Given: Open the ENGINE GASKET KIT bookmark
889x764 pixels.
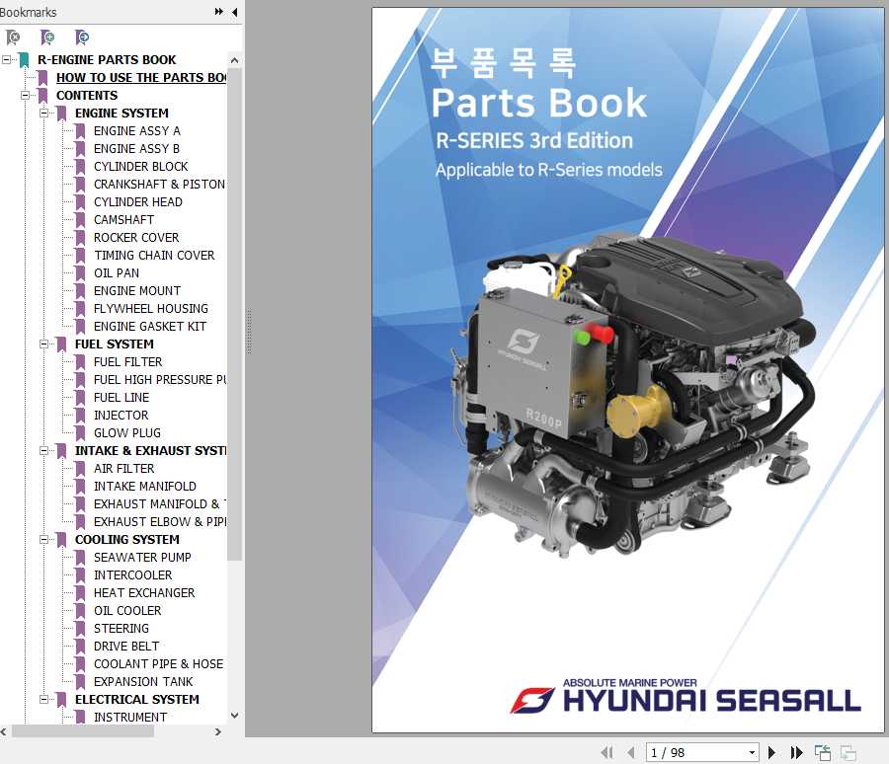Looking at the screenshot, I should click(x=150, y=327).
